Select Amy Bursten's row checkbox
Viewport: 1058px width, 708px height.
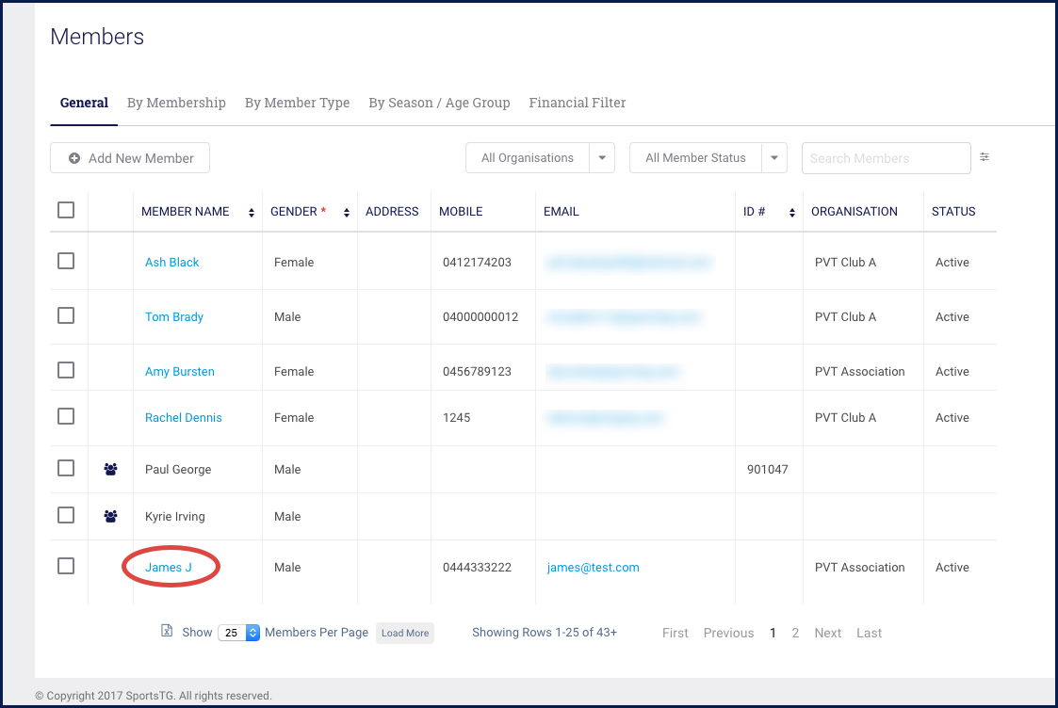[x=66, y=370]
